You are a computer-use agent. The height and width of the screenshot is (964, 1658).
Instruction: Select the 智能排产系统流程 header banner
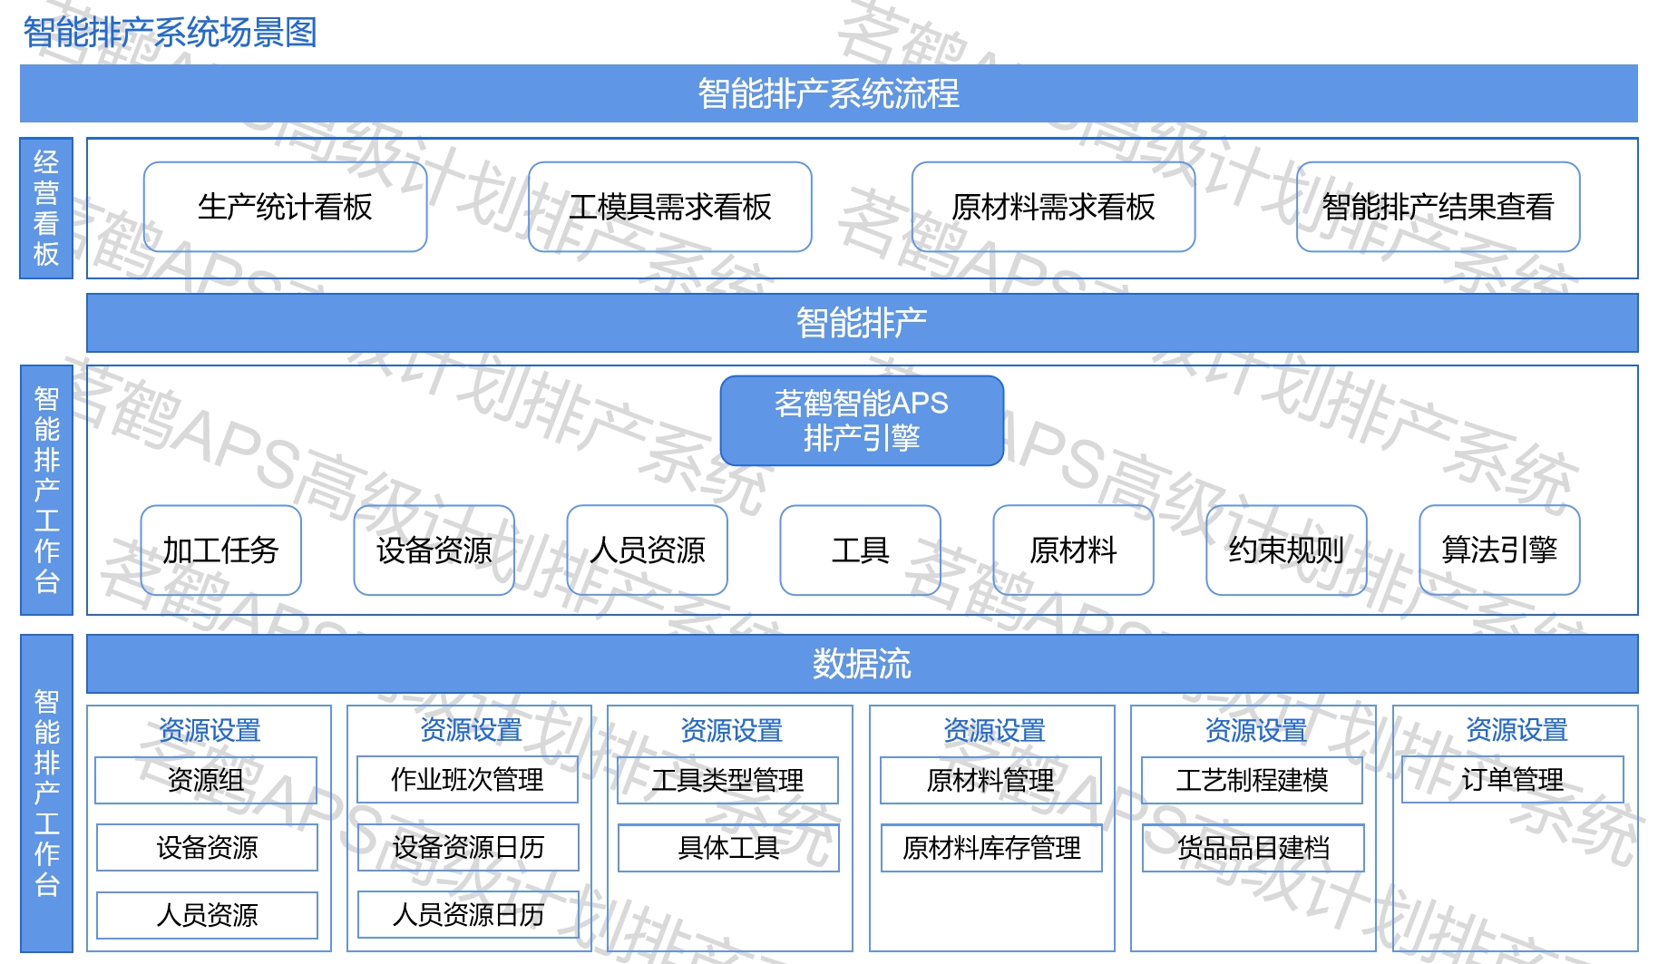[x=828, y=93]
